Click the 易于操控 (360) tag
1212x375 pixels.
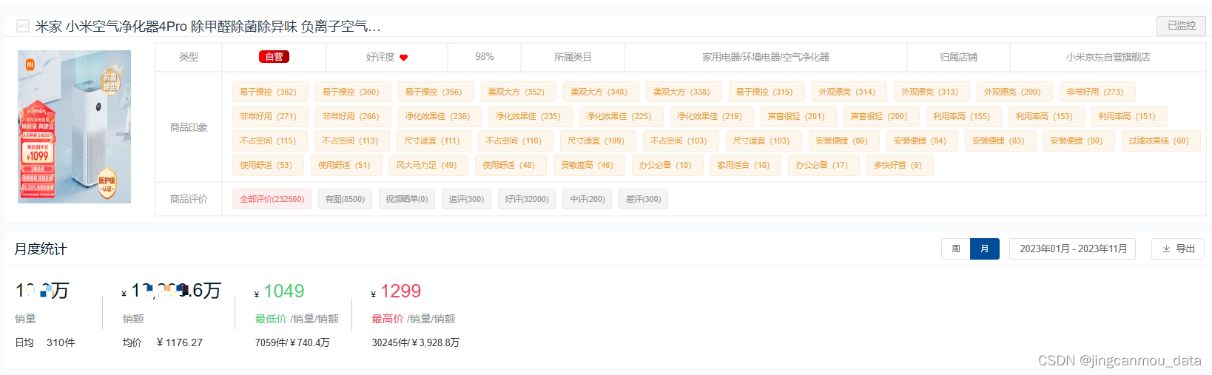(x=353, y=92)
